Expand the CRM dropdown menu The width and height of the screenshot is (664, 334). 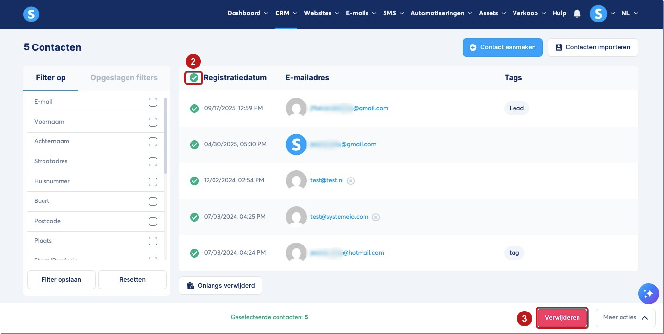coord(286,14)
